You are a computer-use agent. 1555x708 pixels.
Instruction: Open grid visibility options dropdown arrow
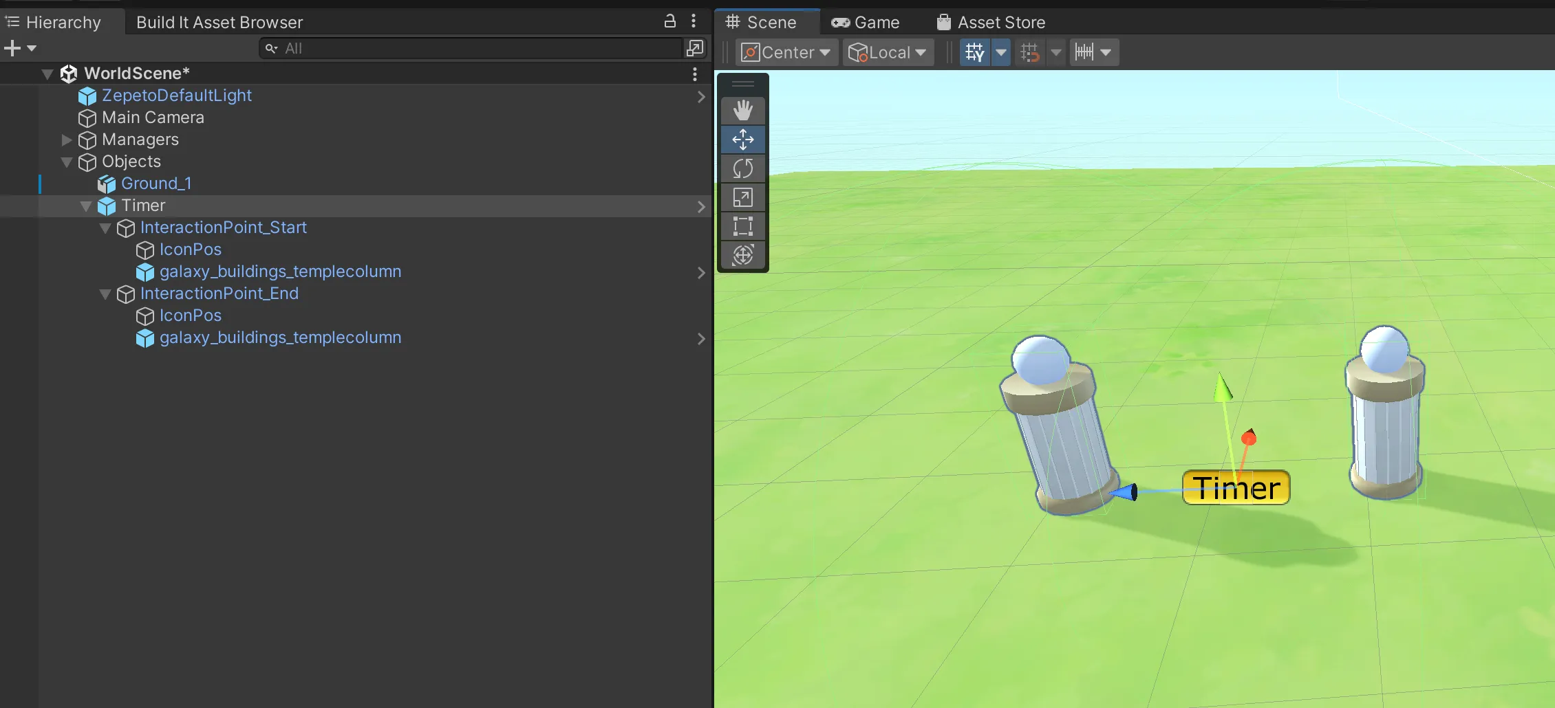[1001, 52]
